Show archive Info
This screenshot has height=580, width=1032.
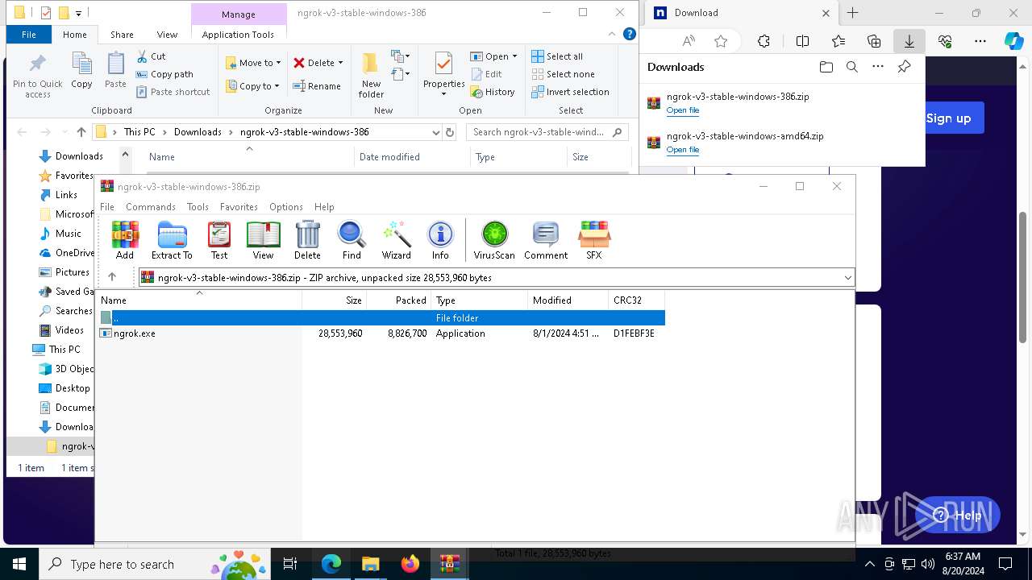[x=440, y=240]
